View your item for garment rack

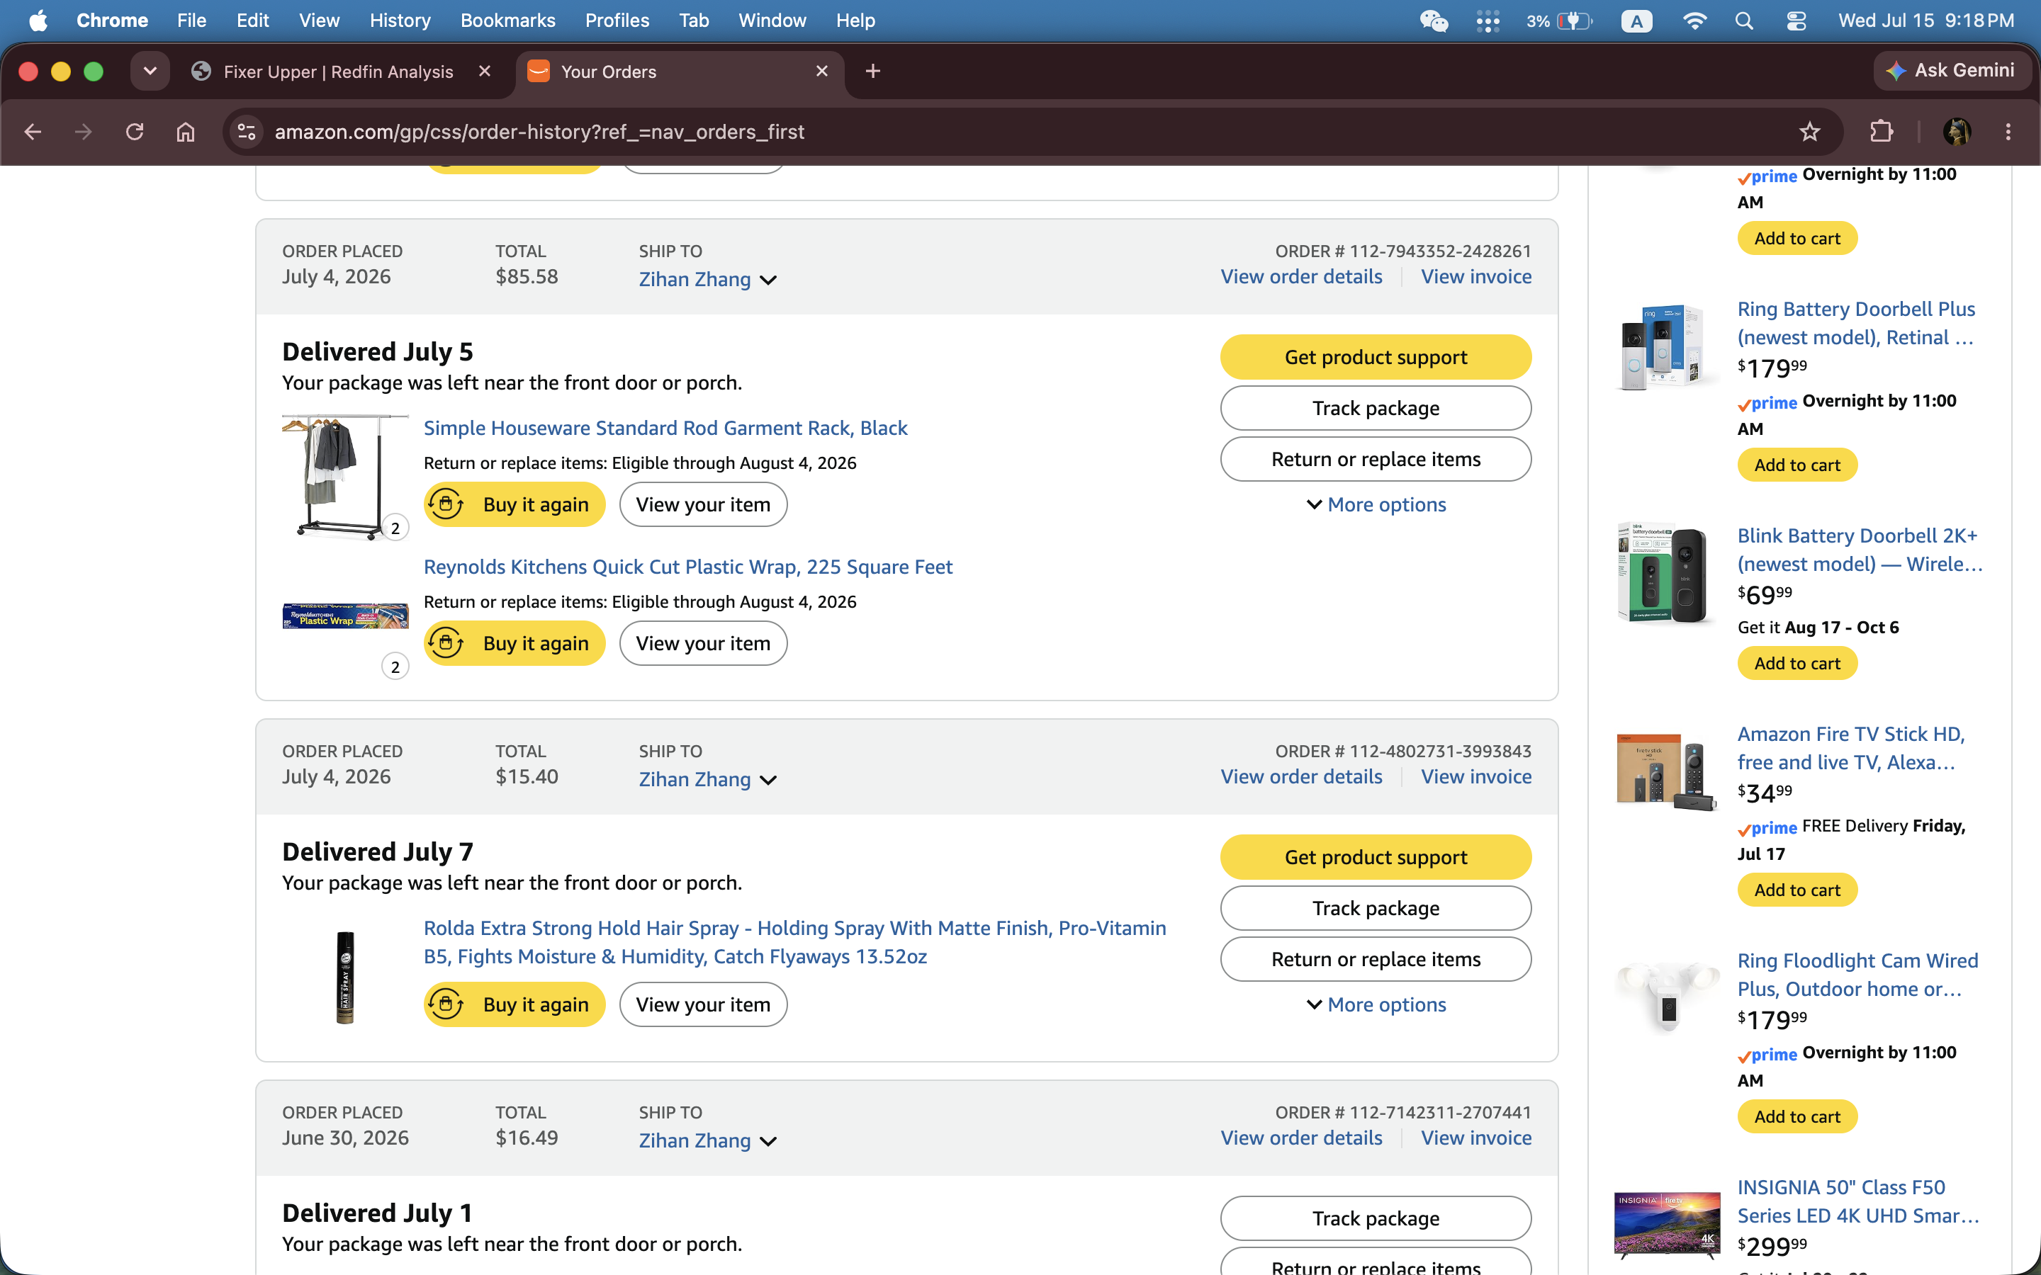(704, 504)
